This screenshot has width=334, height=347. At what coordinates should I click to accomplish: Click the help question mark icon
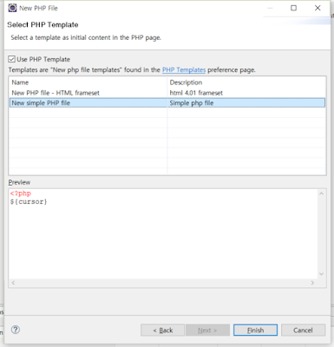click(x=16, y=330)
